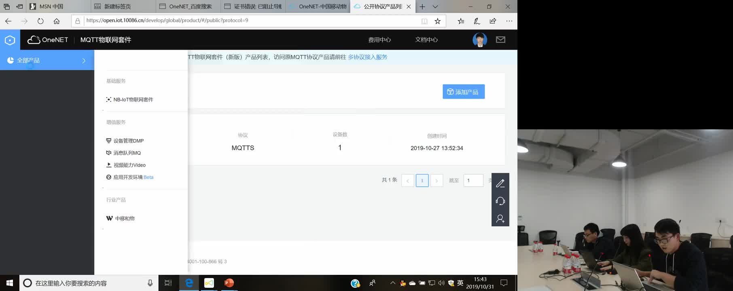Switch to 新建标签页 tab

coord(123,6)
